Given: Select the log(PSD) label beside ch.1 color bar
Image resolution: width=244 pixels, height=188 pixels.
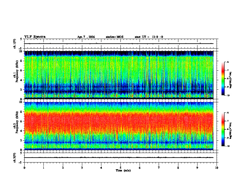Looking at the screenshot, I should pyautogui.click(x=230, y=80).
